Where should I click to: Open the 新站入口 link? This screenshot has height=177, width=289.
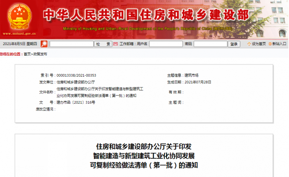[x=279, y=44]
